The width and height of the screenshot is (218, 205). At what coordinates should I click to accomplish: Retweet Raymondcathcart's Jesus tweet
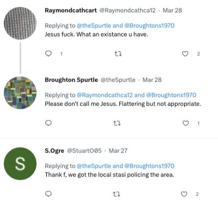point(118,54)
